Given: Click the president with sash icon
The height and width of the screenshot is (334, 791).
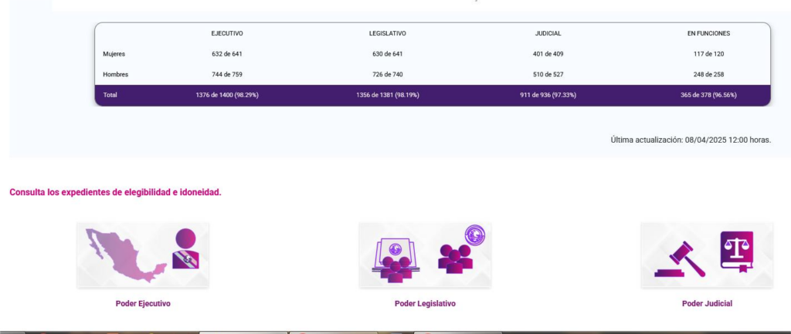Looking at the screenshot, I should tap(185, 249).
